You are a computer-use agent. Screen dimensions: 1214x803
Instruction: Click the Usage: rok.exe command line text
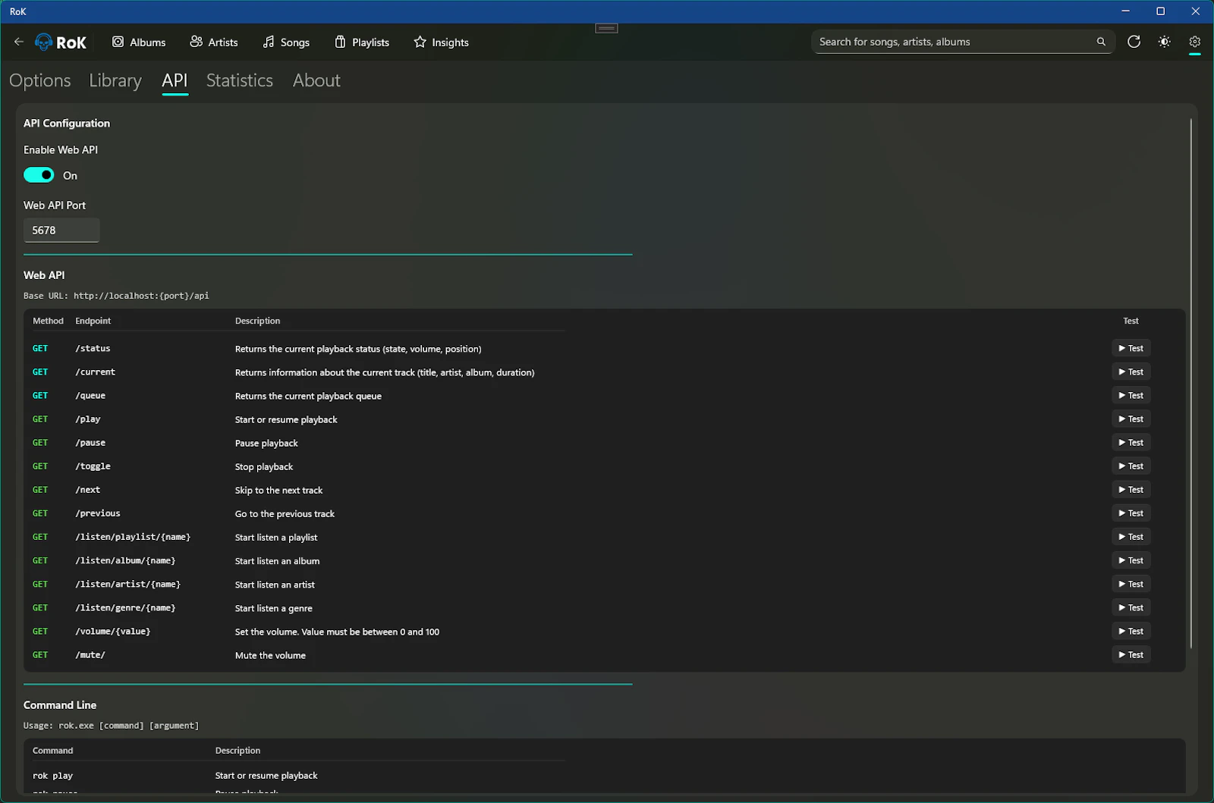[111, 726]
